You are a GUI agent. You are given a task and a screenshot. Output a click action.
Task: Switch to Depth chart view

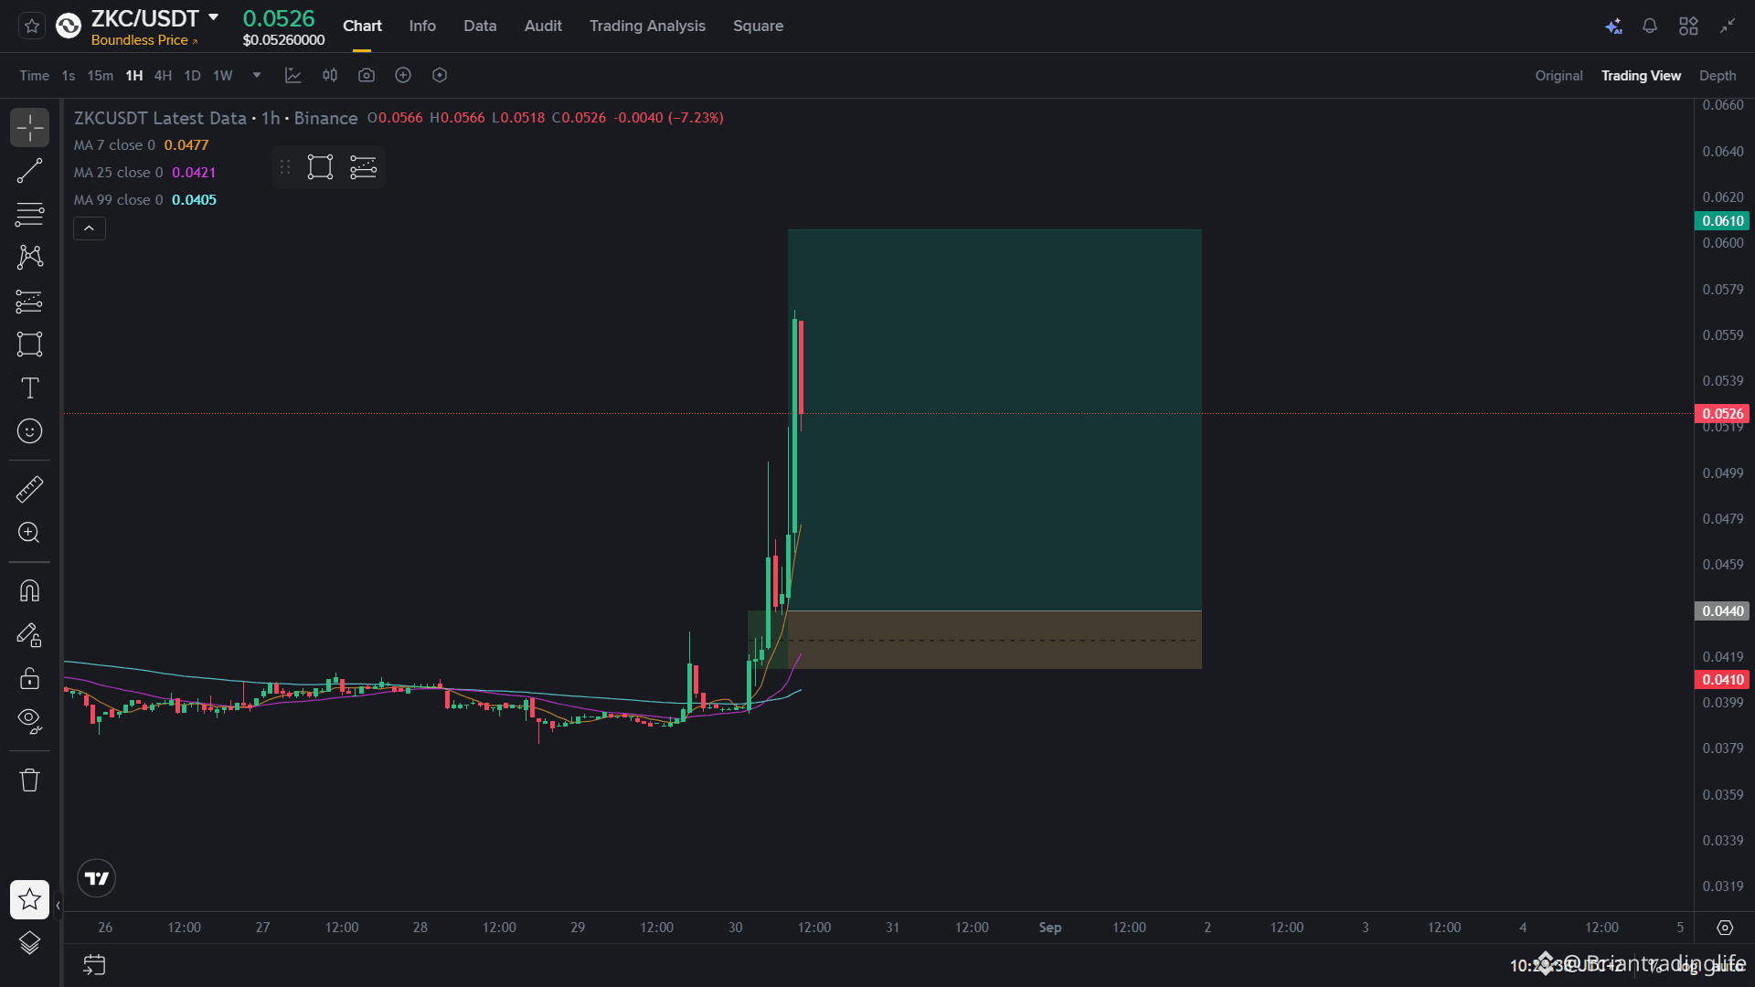pyautogui.click(x=1718, y=76)
